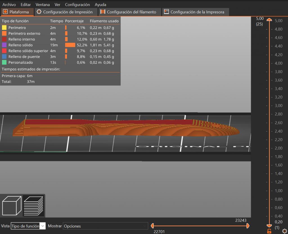Screen dimensions: 288x234
Task: Hide Relleno sólido feature type in legend
Action: pyautogui.click(x=20, y=45)
